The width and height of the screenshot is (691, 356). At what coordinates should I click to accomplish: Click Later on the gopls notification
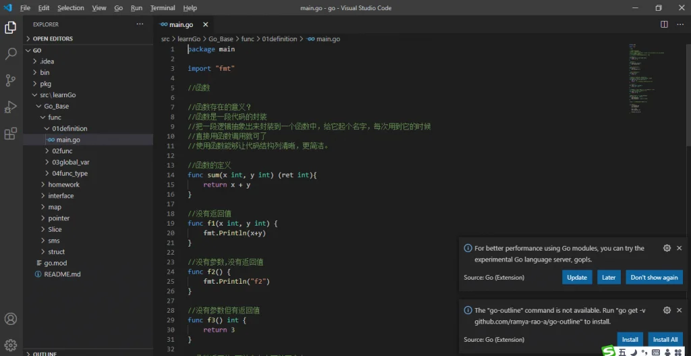tap(609, 277)
